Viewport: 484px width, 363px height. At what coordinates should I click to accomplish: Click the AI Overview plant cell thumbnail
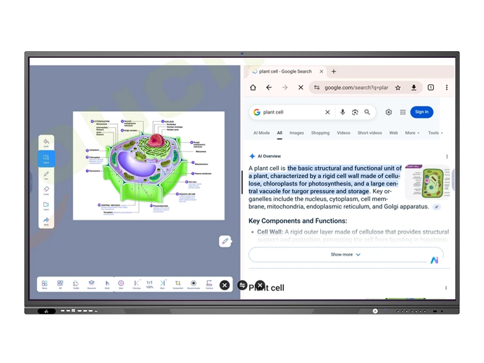[427, 182]
